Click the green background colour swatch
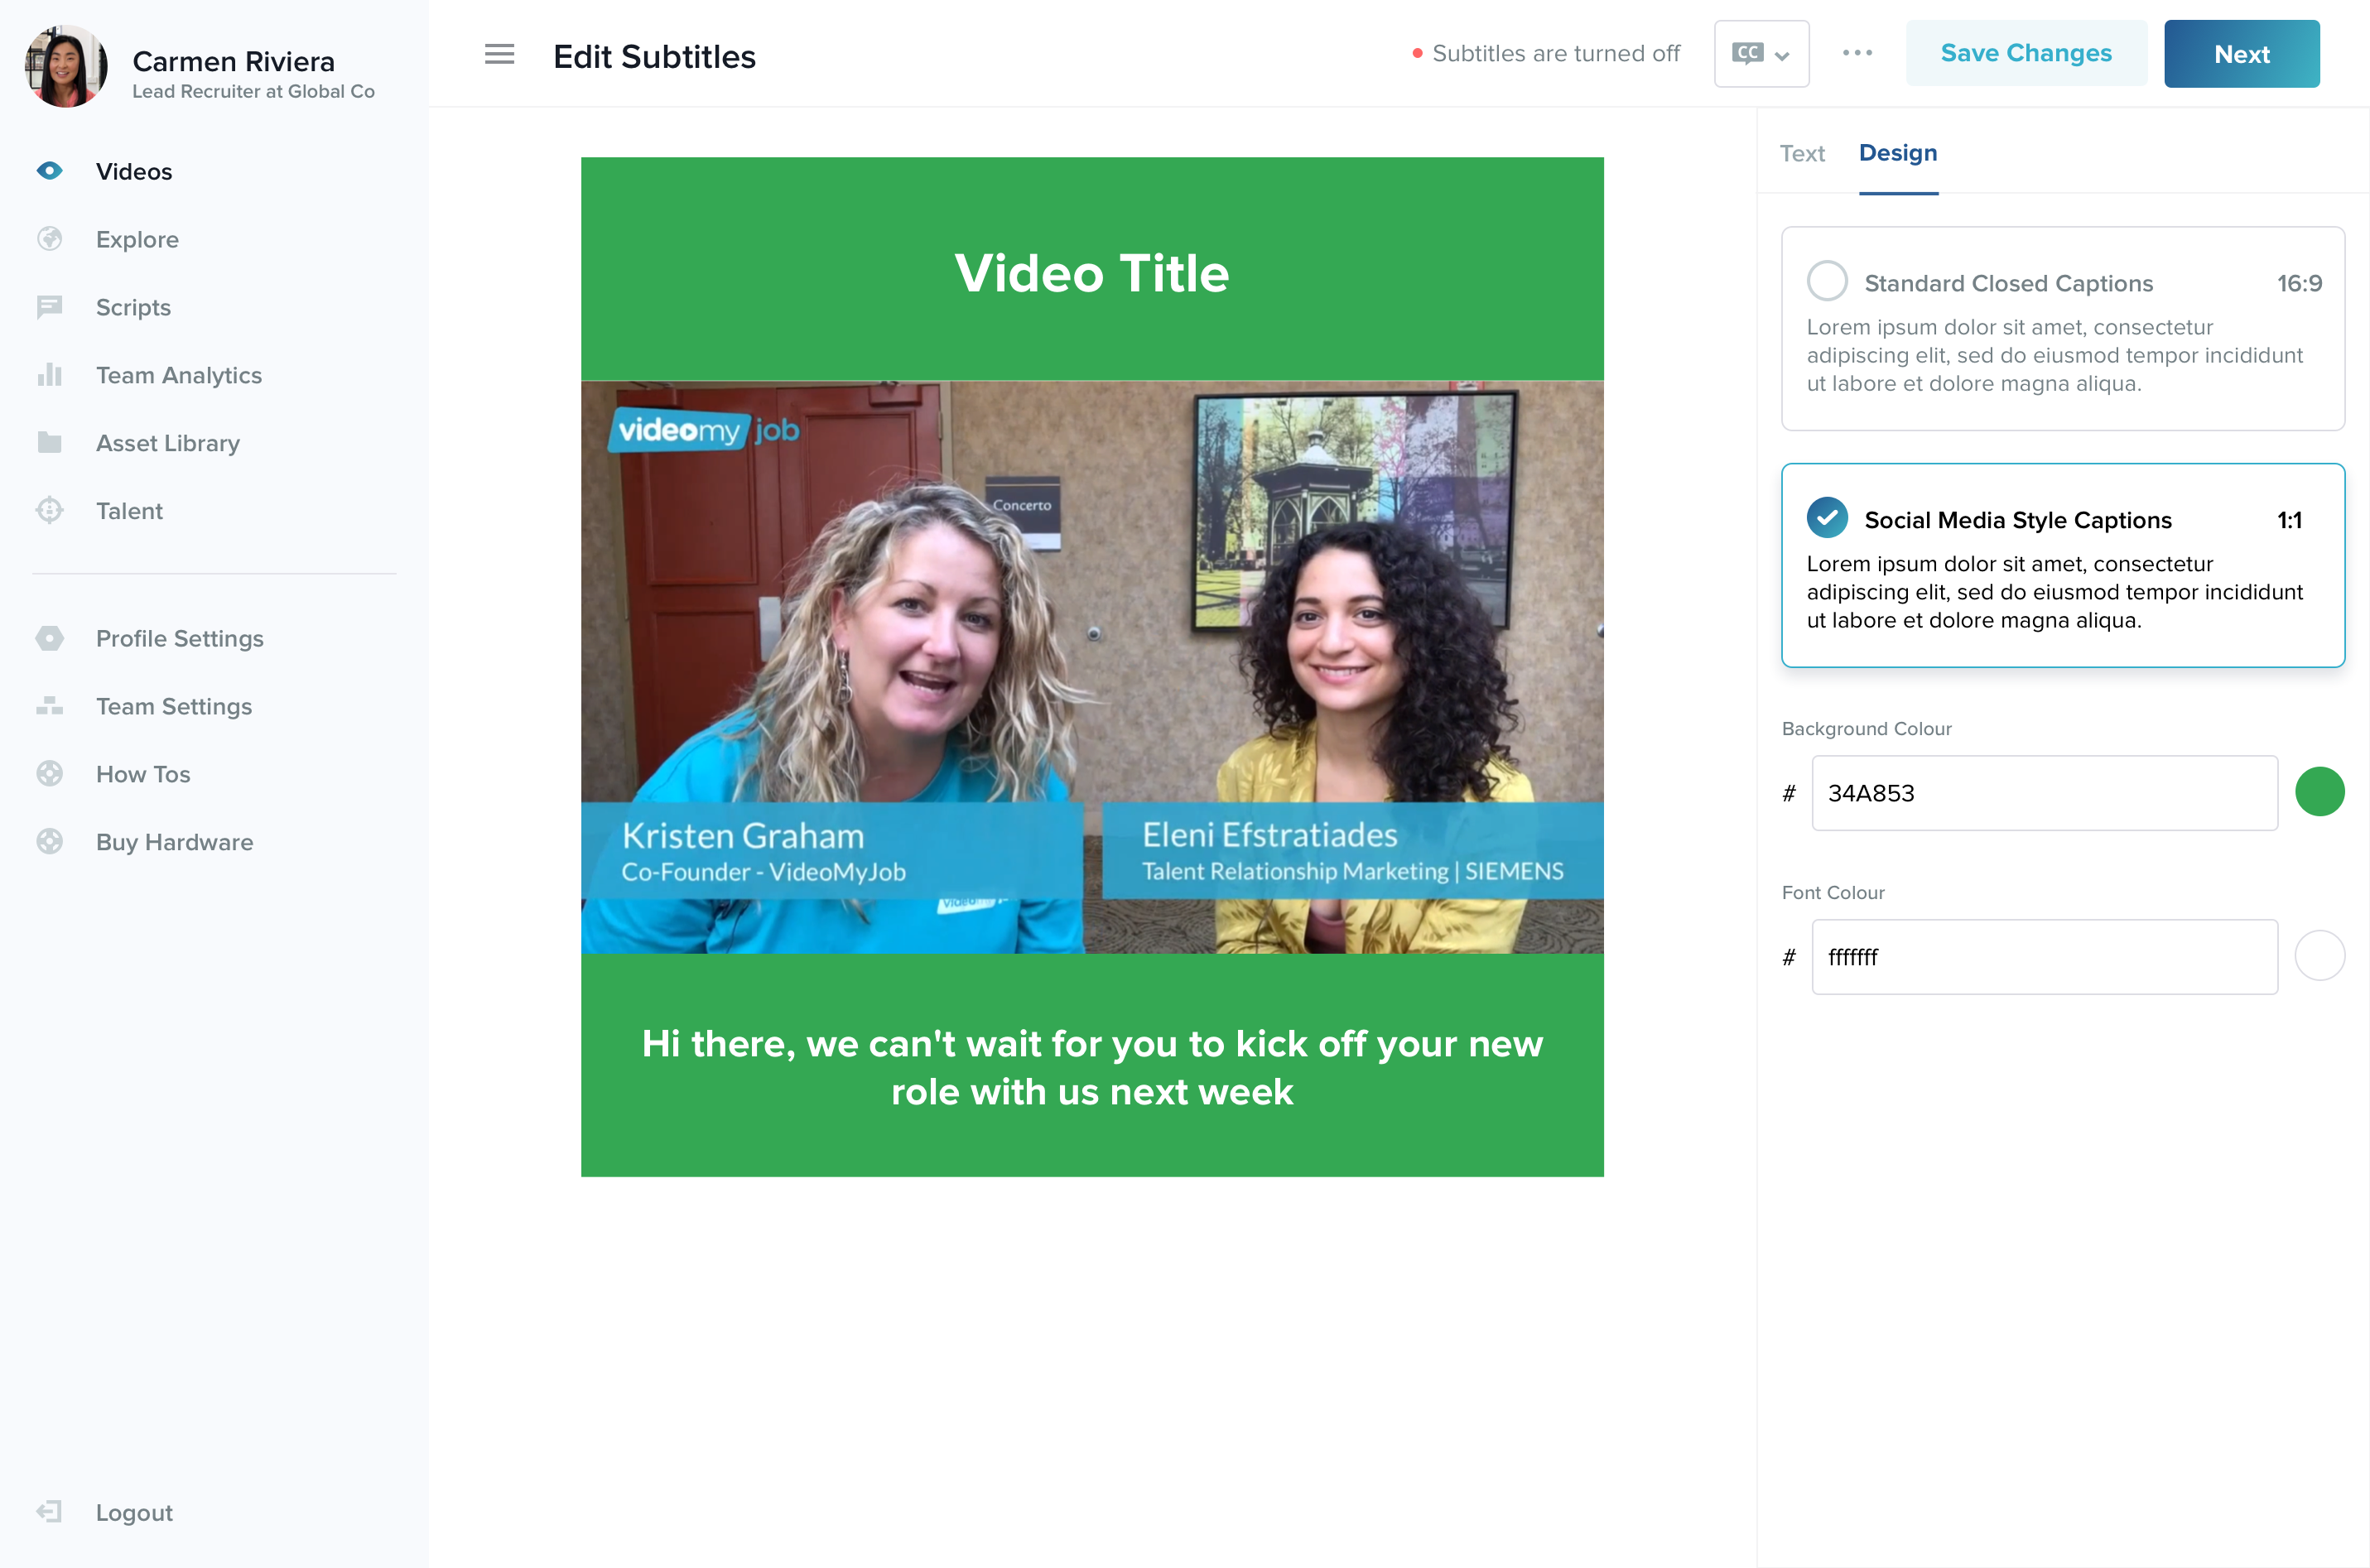The image size is (2370, 1568). [2319, 792]
